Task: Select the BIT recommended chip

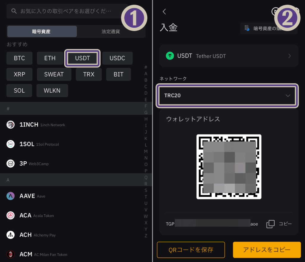Action: (119, 74)
